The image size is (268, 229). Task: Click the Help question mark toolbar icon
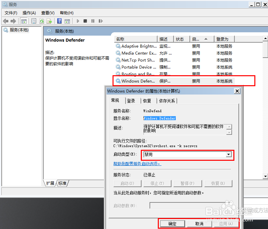[59, 21]
